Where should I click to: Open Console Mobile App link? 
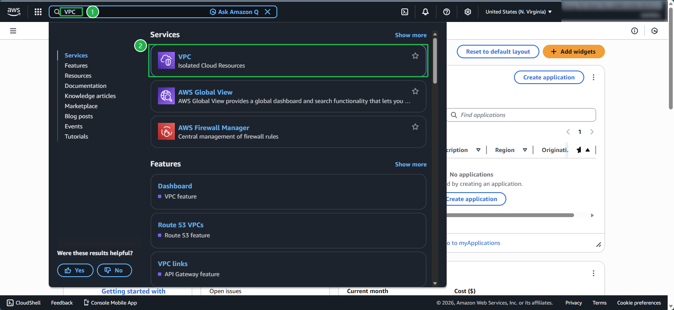pos(110,303)
